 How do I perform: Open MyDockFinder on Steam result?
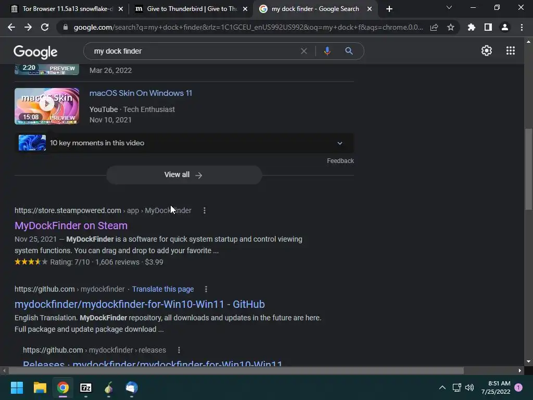[x=71, y=226]
